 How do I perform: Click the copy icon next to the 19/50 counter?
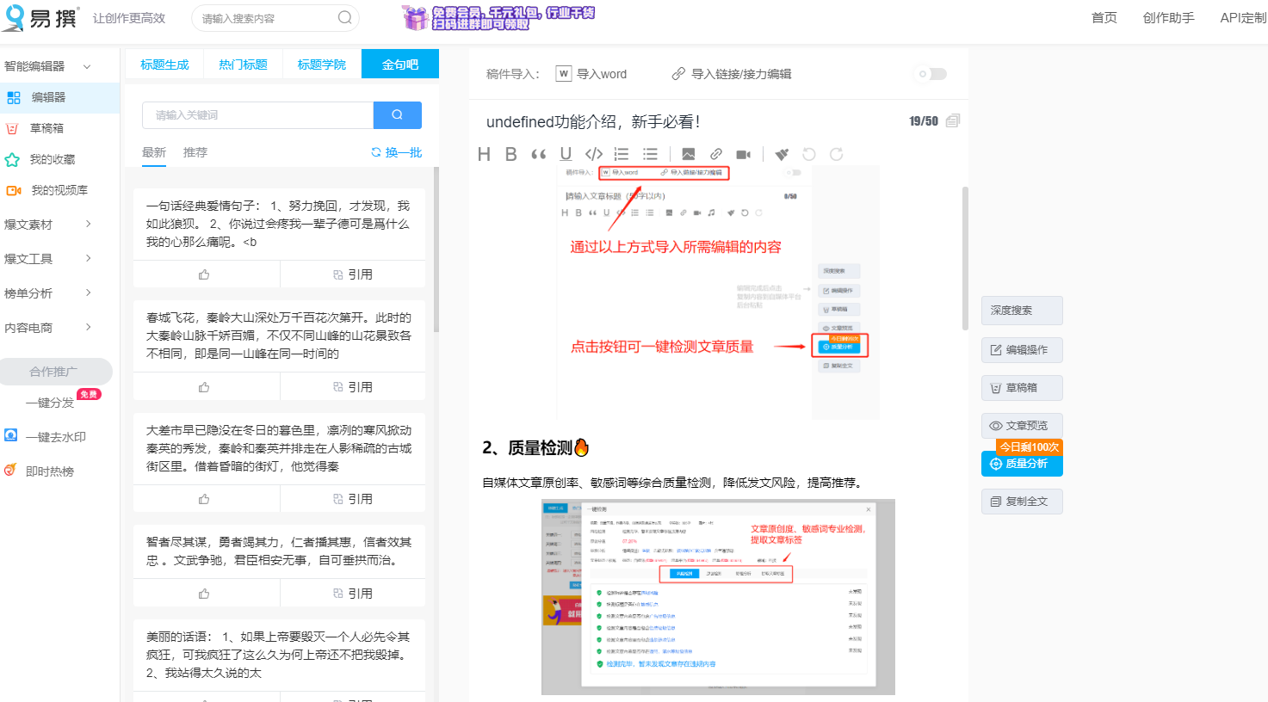coord(953,121)
